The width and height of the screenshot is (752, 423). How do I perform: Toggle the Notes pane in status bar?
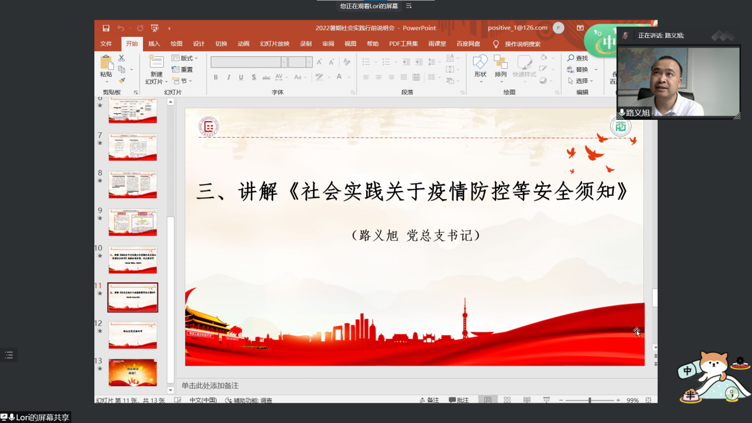[429, 400]
